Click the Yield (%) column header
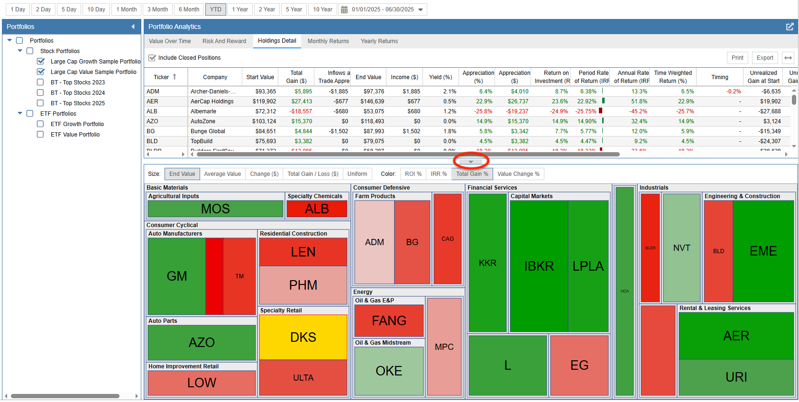Screen dimensions: 799x402 pos(441,77)
